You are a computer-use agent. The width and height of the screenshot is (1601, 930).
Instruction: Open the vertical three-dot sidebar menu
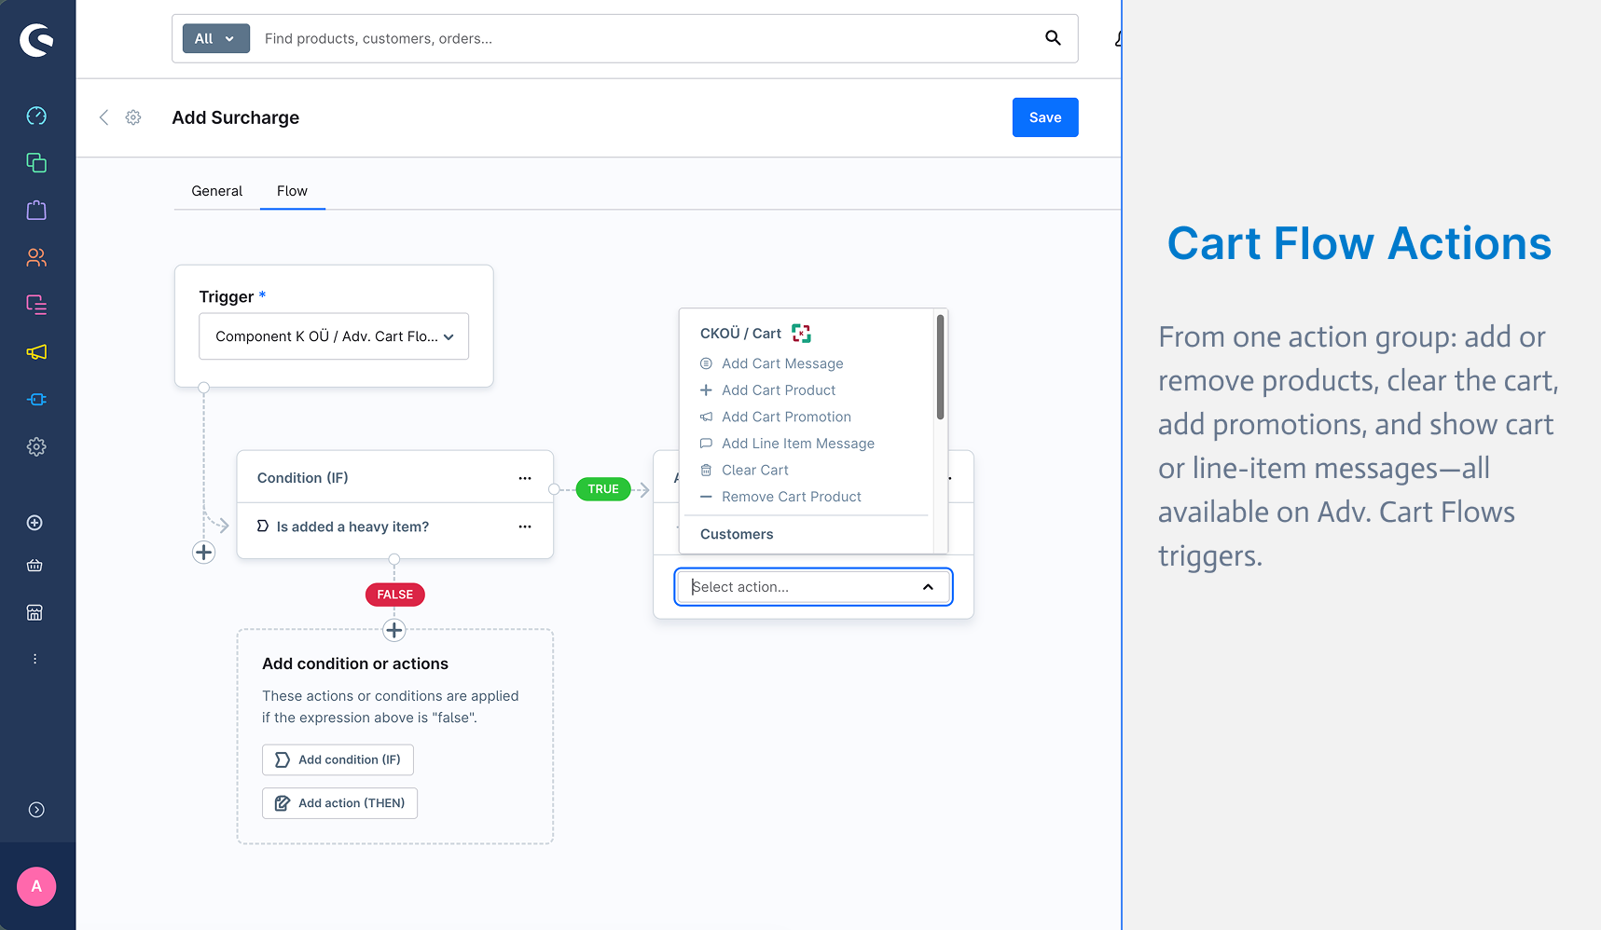click(x=35, y=659)
